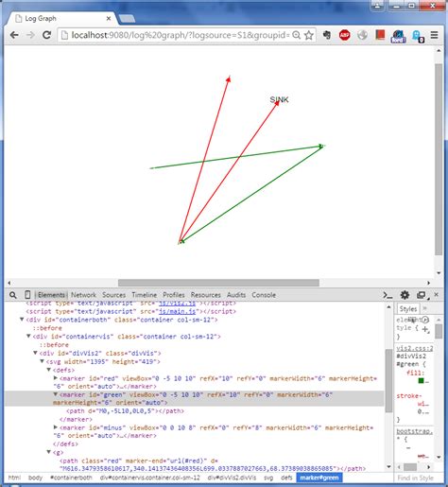Collapse the g element node

click(49, 452)
